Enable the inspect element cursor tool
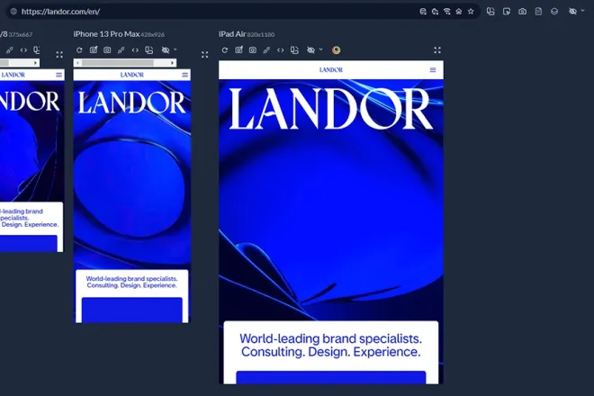 pyautogui.click(x=507, y=12)
